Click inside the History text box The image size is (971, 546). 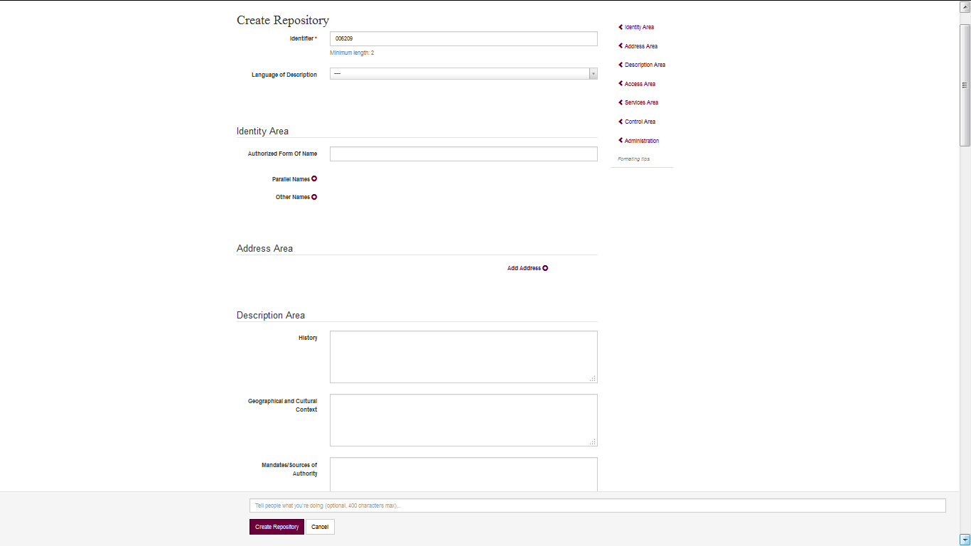point(462,355)
